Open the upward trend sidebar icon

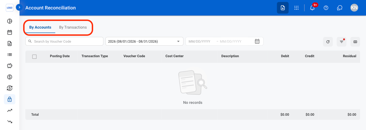coord(9,110)
